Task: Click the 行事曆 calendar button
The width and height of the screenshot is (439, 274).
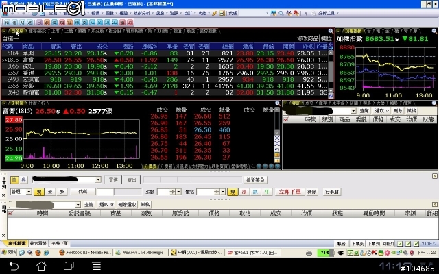Action: (332, 192)
